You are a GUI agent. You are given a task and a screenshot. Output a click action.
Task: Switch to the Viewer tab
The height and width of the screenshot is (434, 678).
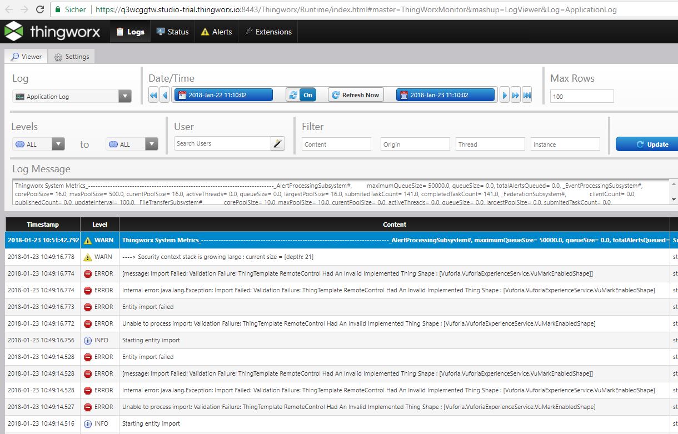[x=26, y=57]
